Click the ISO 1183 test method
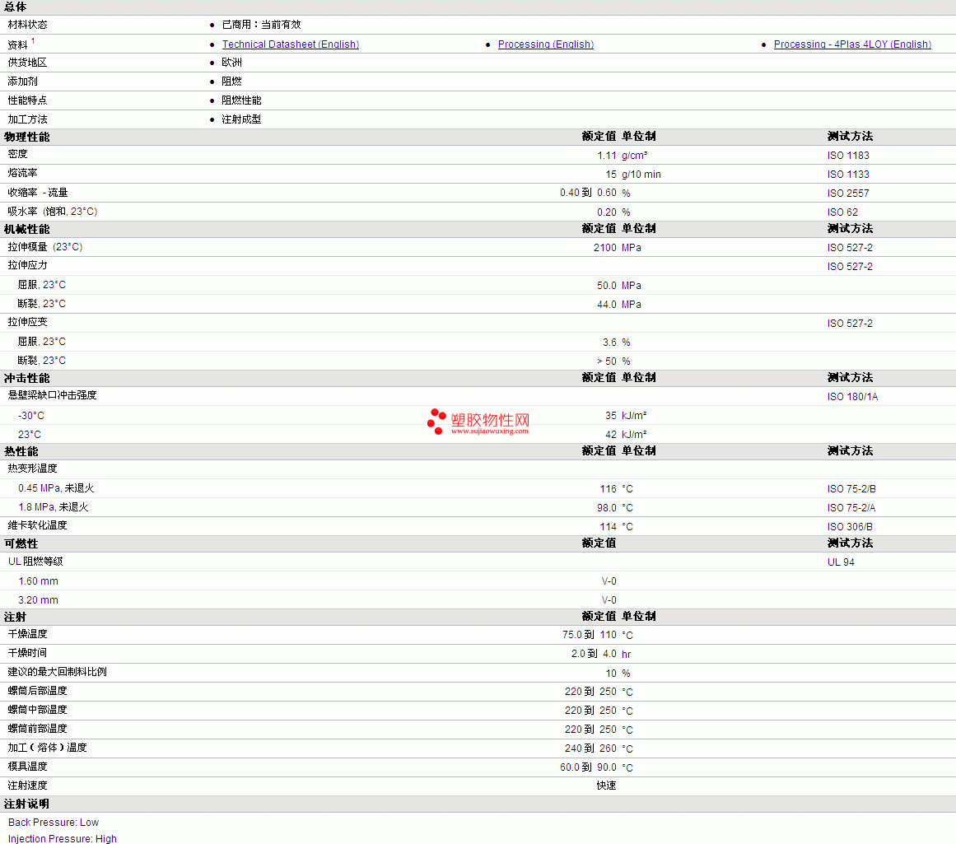956x844 pixels. (848, 156)
